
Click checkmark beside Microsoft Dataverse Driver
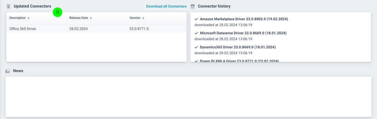[x=196, y=33]
